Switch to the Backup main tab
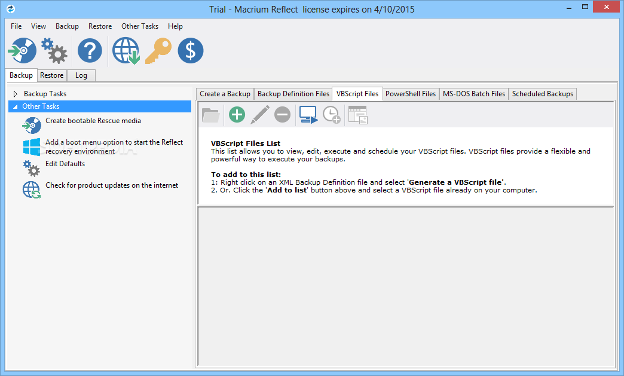 [21, 75]
